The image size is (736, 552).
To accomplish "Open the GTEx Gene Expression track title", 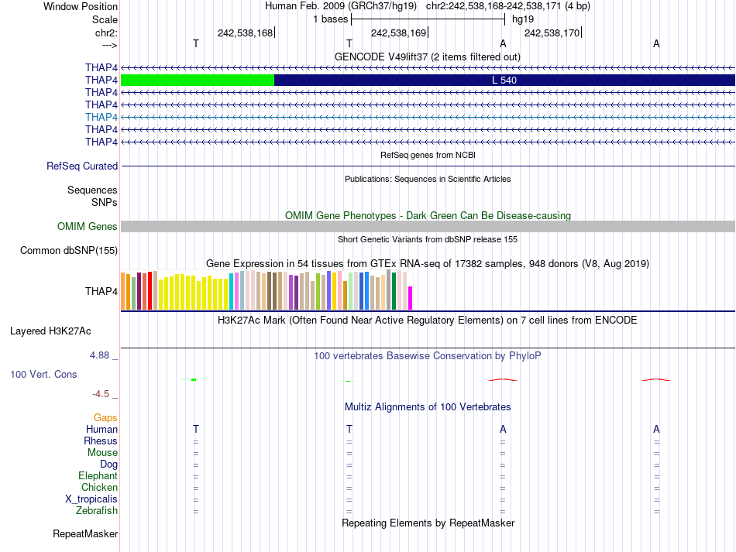I will pos(427,263).
